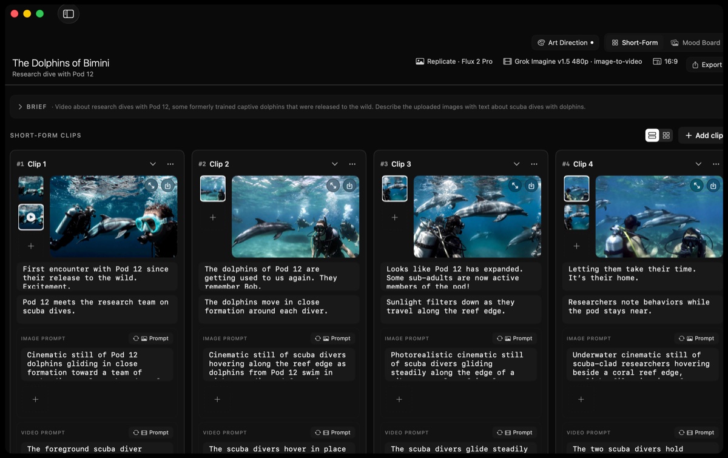Edit Clip 1 image prompt text
Viewport: 728px width, 458px height.
coord(98,364)
